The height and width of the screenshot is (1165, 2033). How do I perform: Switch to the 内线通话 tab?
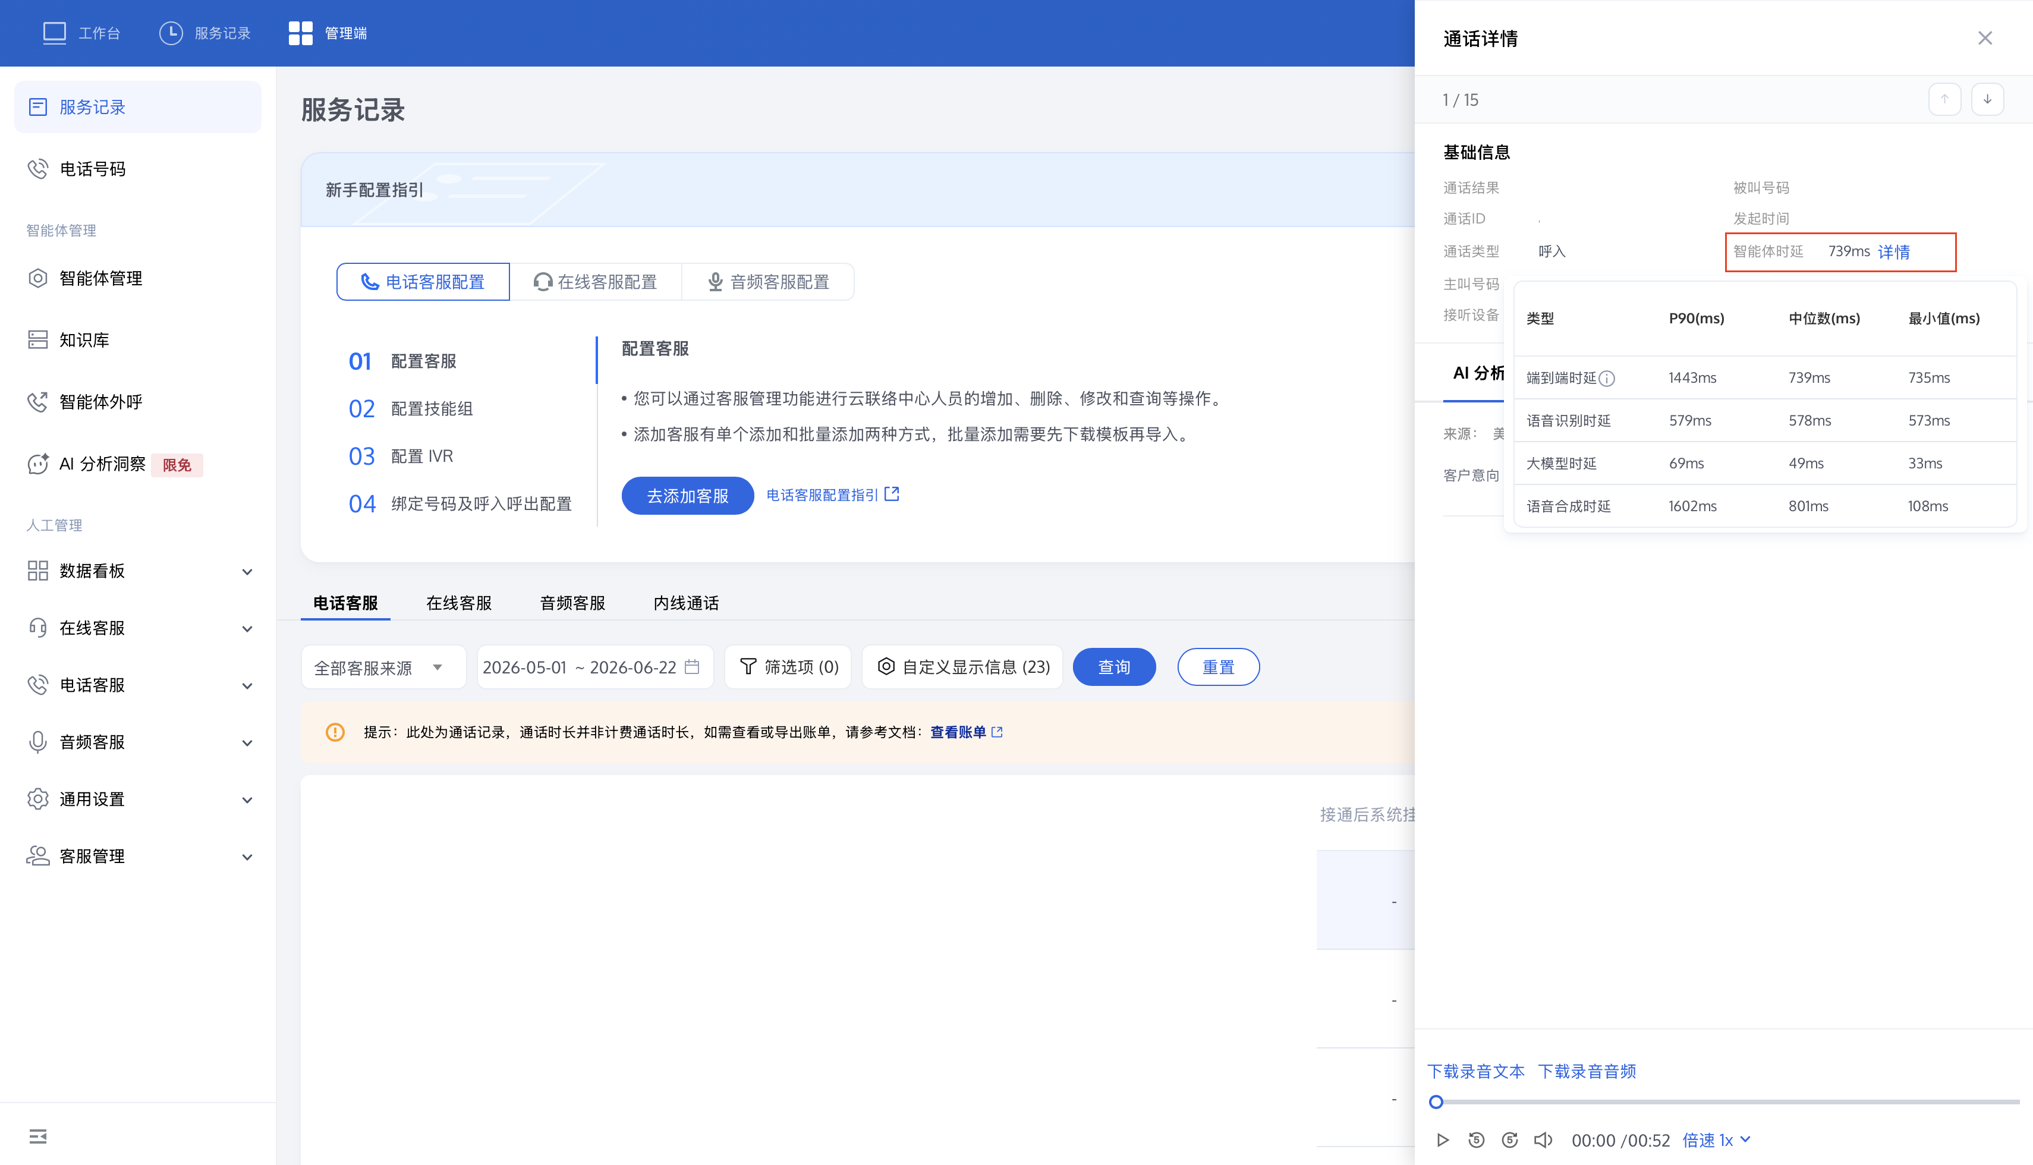687,603
